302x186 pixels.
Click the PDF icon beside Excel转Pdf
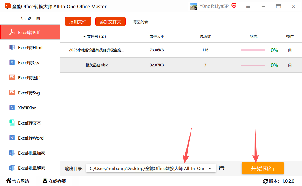coord(12,32)
